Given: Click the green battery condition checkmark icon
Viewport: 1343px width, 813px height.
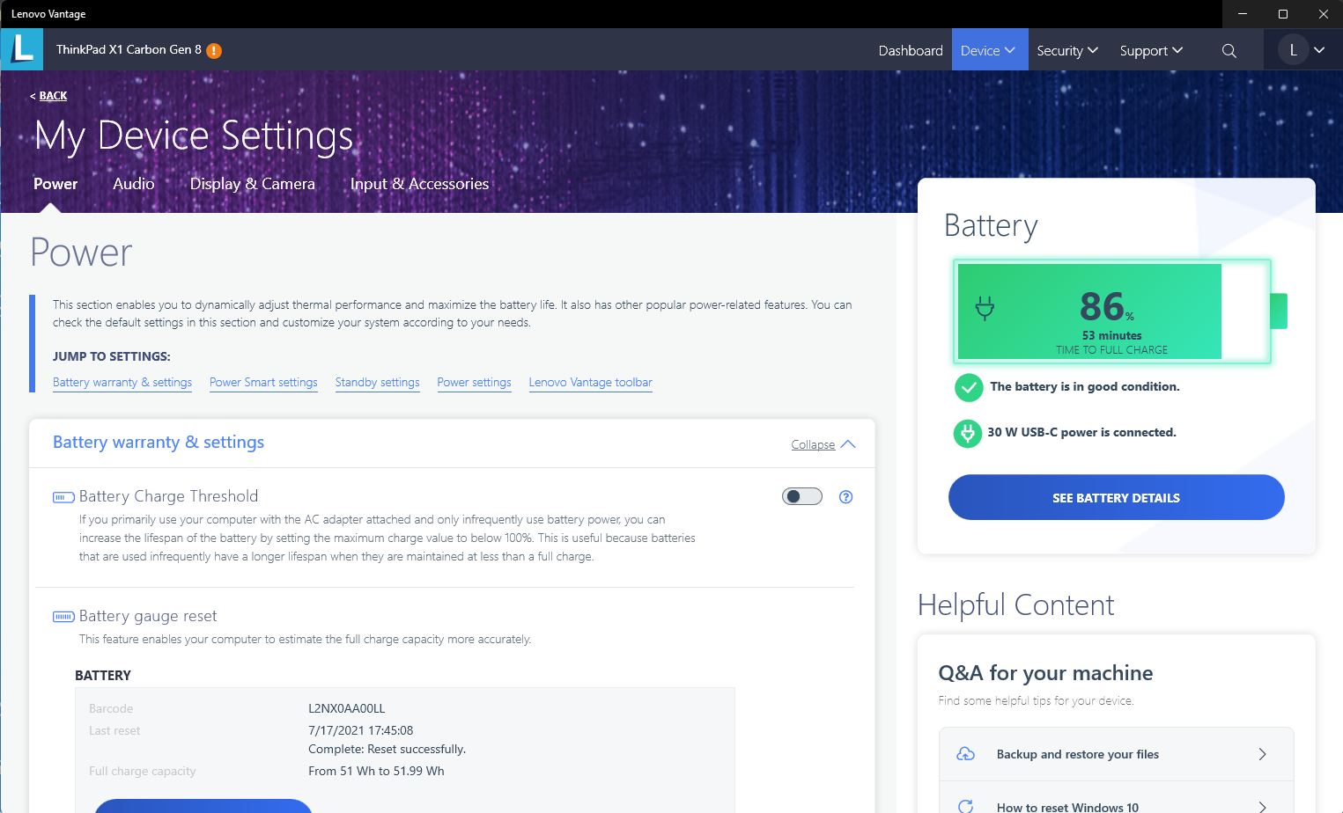Looking at the screenshot, I should click(x=969, y=387).
